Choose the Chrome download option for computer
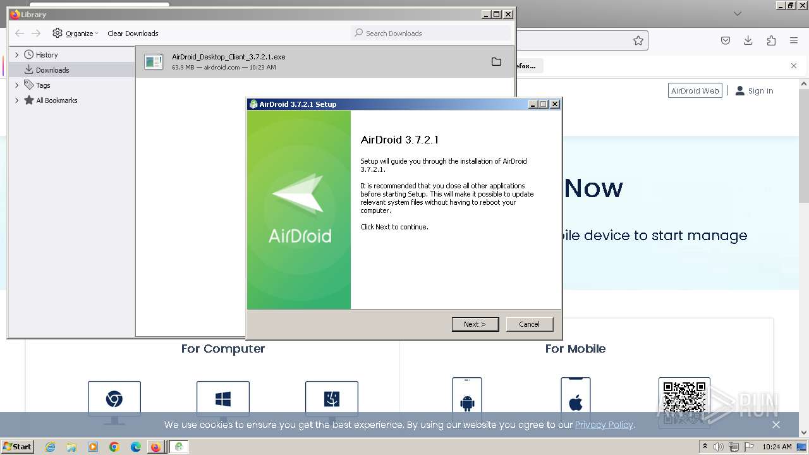This screenshot has width=809, height=455. [x=114, y=403]
